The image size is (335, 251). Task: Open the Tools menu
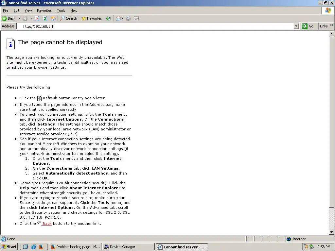point(61,10)
